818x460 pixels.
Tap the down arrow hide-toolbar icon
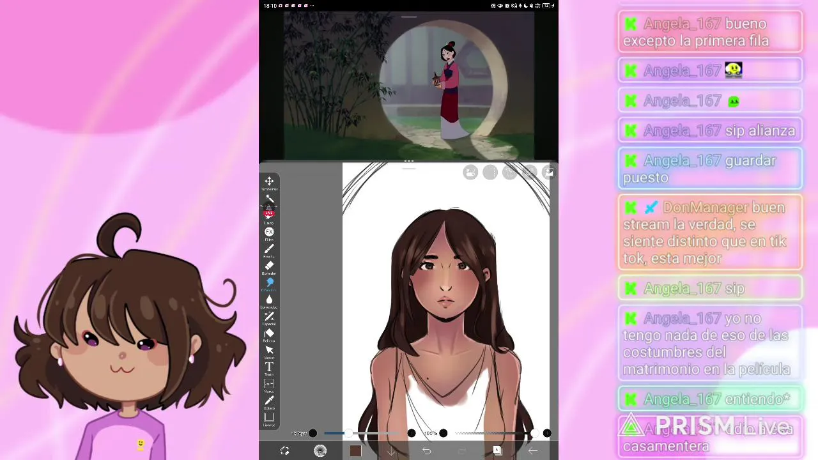coord(391,451)
